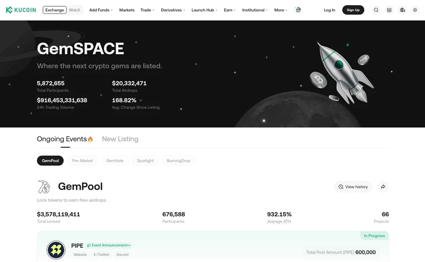Click the Sign Up button

[x=353, y=10]
